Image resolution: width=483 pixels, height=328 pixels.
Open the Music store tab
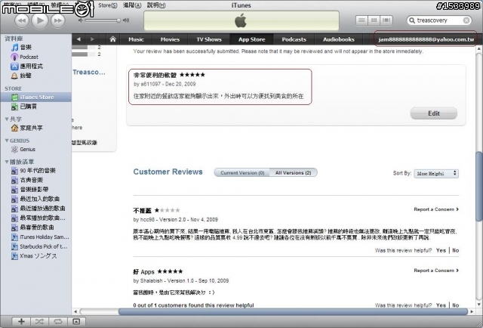point(136,39)
